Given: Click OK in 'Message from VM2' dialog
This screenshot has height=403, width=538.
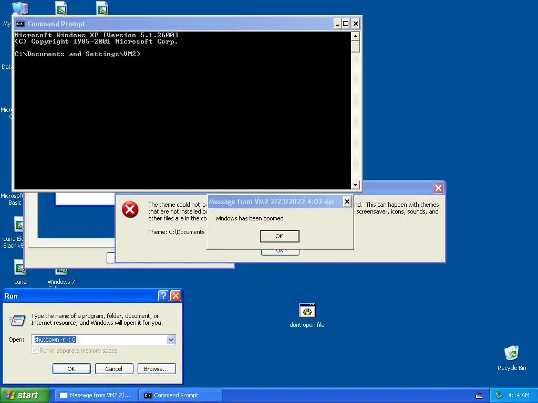Looking at the screenshot, I should (280, 236).
